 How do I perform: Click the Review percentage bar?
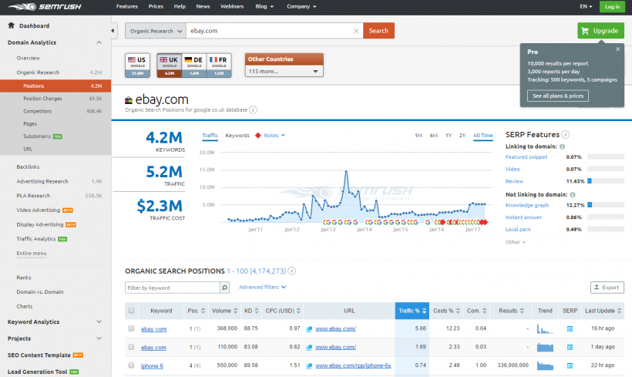(x=606, y=181)
